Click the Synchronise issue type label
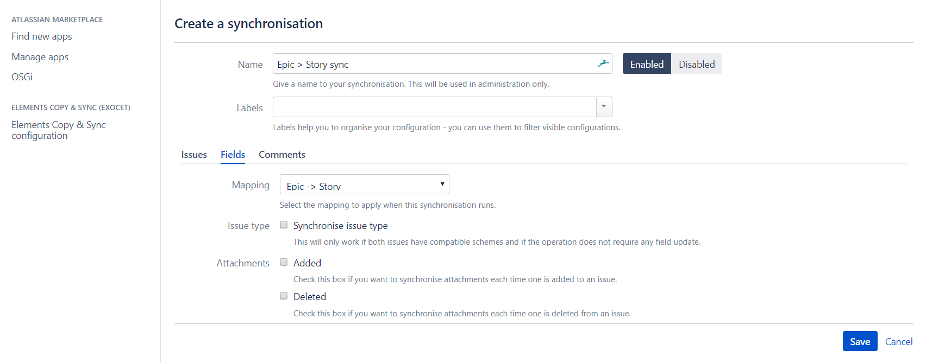926x363 pixels. pos(340,226)
